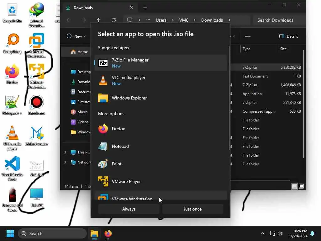Click the Just once button
Screen dimensions: 321x241
coord(192,209)
